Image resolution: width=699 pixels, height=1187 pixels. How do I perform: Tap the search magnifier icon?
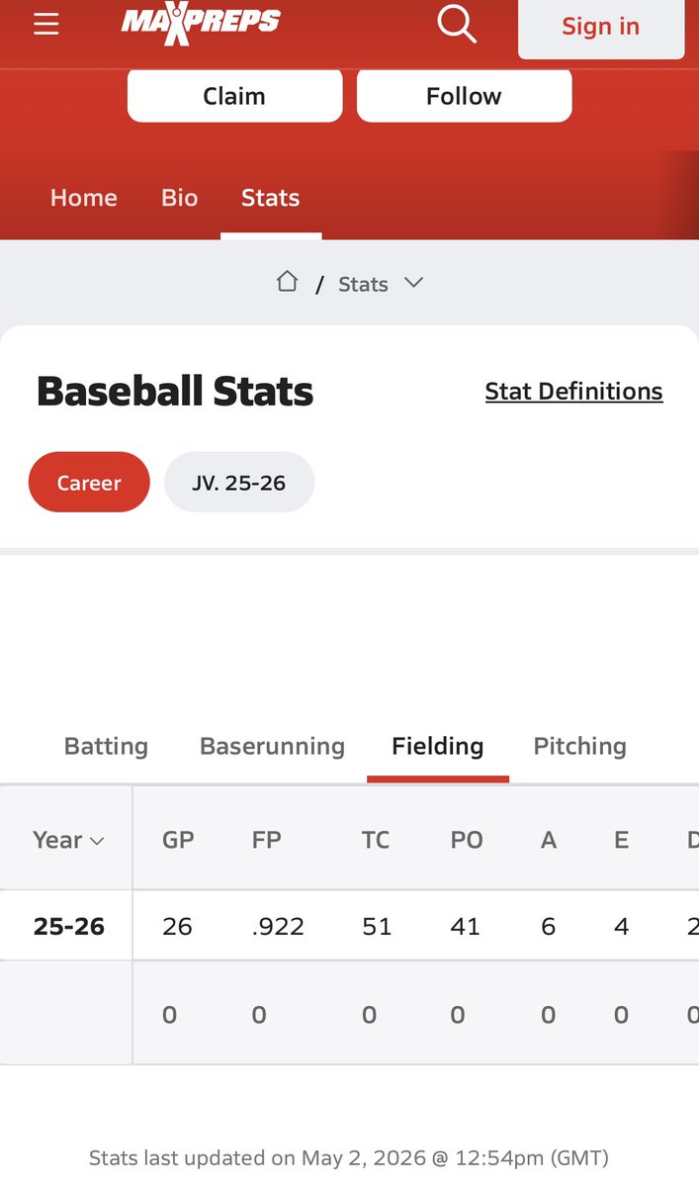[457, 24]
